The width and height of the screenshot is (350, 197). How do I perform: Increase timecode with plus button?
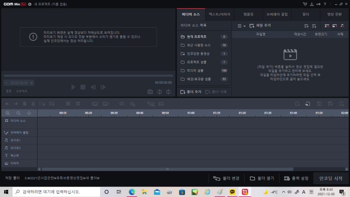click(x=32, y=83)
